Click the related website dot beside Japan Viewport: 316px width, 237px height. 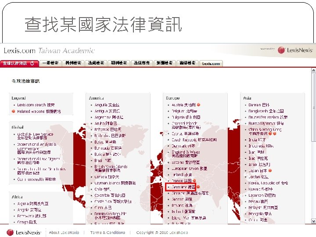click(x=270, y=170)
